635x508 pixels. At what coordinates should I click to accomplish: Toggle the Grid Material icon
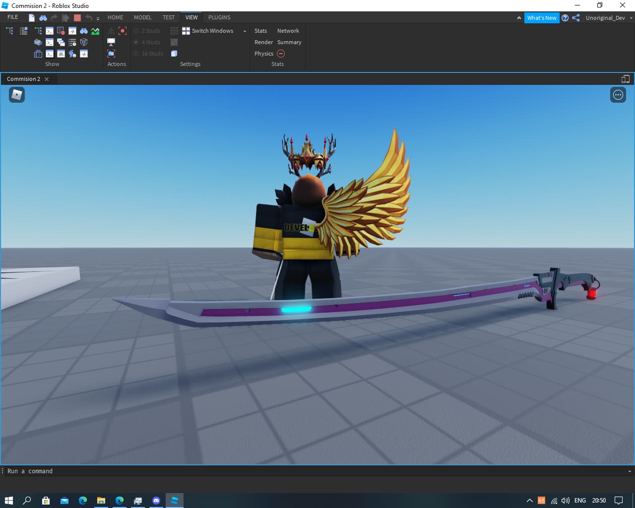click(174, 42)
